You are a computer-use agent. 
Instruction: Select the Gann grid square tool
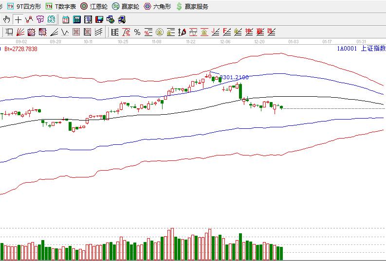coord(76,33)
